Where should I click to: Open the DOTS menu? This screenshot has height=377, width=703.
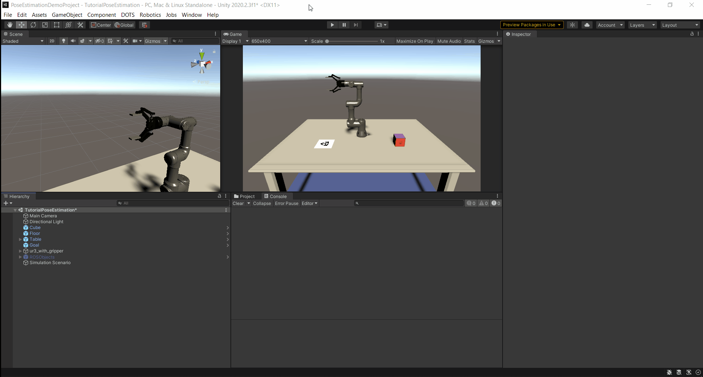click(128, 15)
